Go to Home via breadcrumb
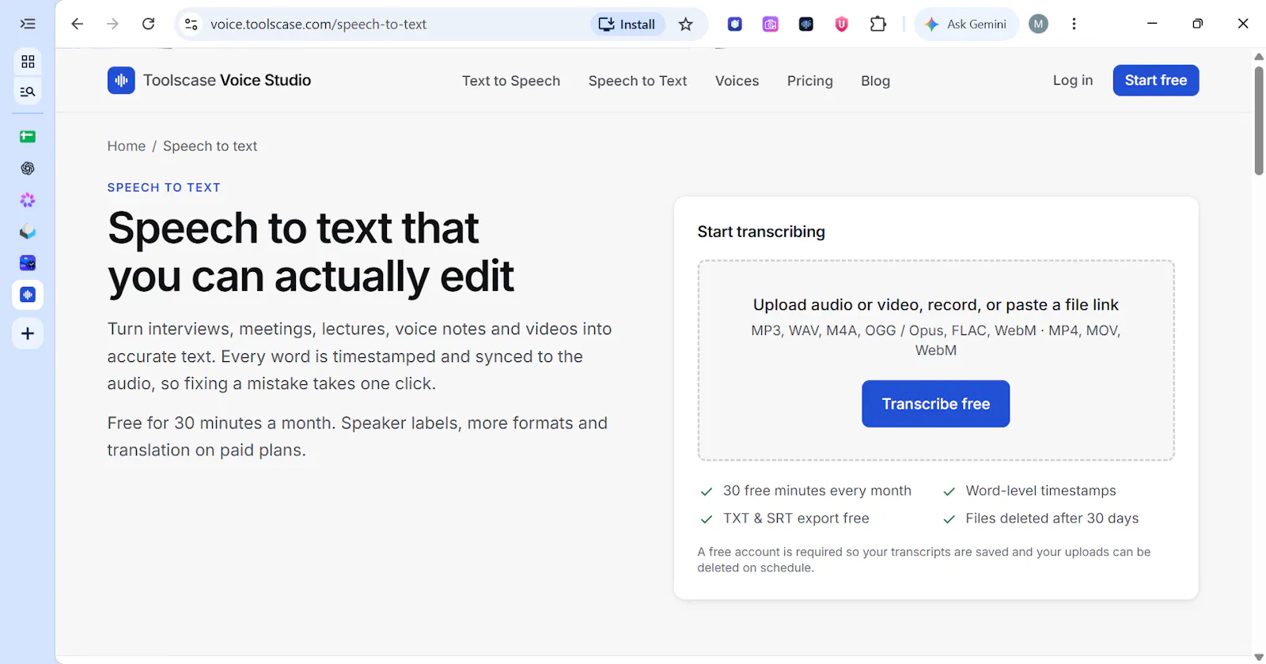The height and width of the screenshot is (664, 1266). point(127,146)
